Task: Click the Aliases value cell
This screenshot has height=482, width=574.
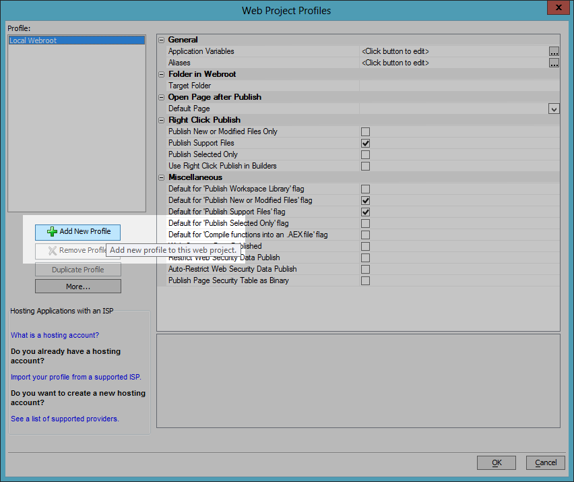Action: point(454,63)
